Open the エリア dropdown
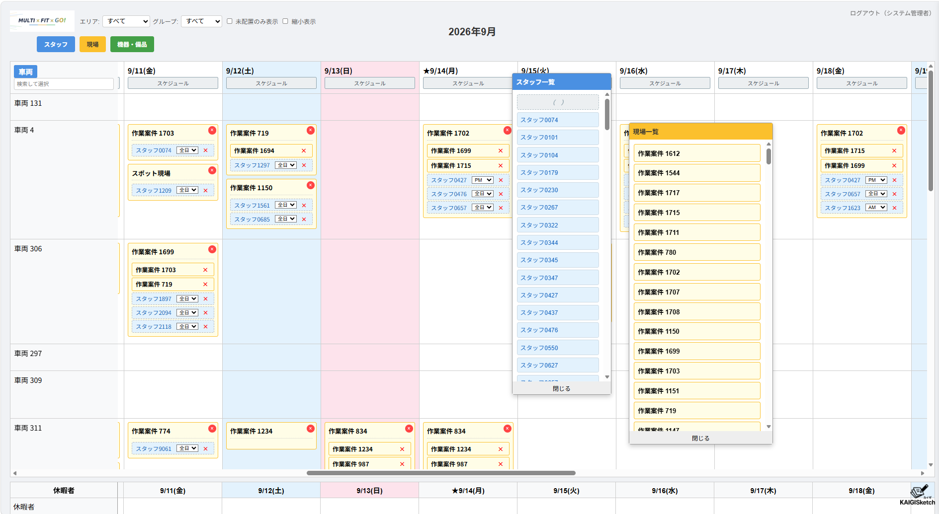 pyautogui.click(x=126, y=21)
